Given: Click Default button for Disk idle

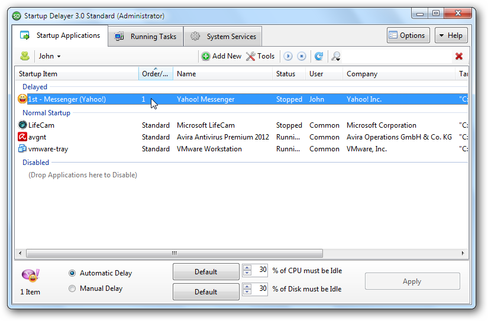Looking at the screenshot, I should (x=206, y=291).
